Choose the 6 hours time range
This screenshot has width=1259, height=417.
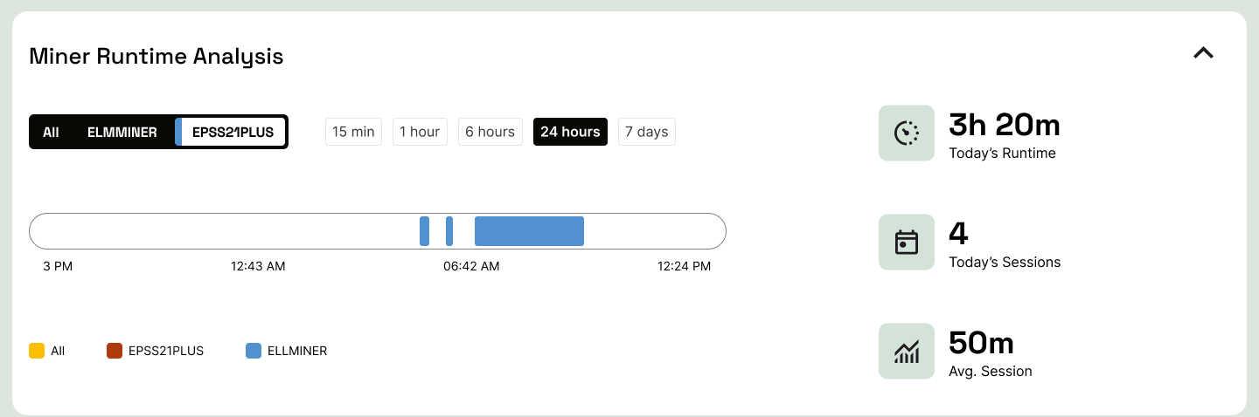(x=490, y=132)
